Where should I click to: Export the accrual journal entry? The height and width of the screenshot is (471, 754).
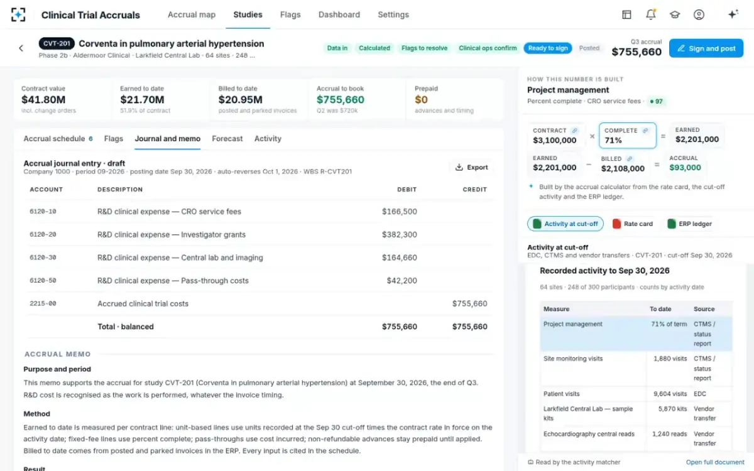point(472,167)
